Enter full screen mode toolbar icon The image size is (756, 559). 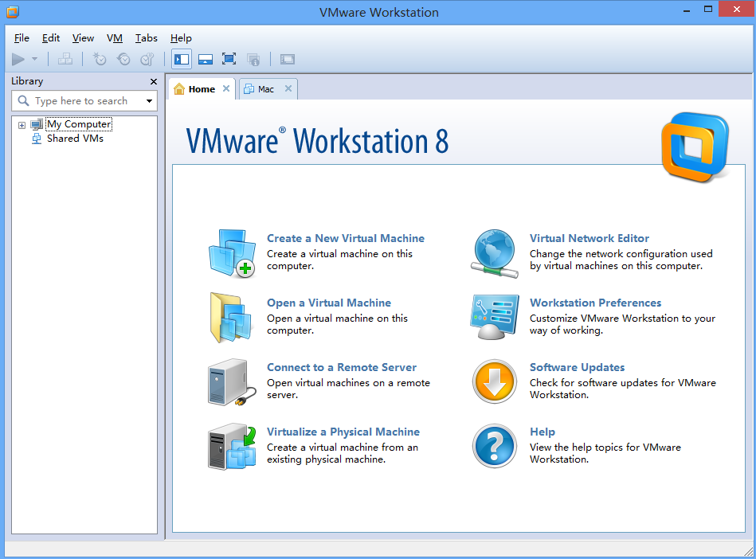pyautogui.click(x=229, y=59)
